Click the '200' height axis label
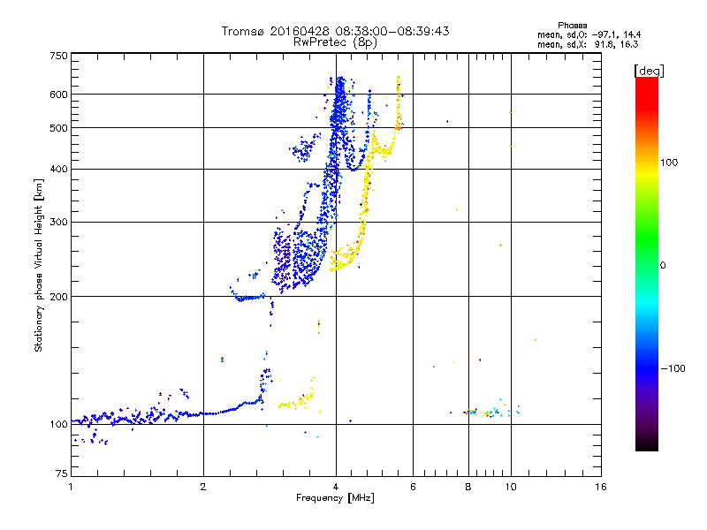Viewport: 707px width, 530px height. point(58,297)
